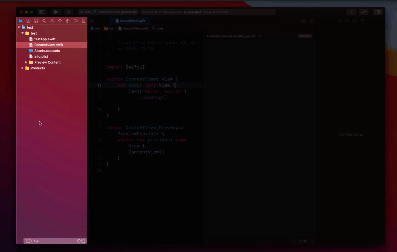Open the Find navigator
The image size is (397, 252).
coord(44,21)
